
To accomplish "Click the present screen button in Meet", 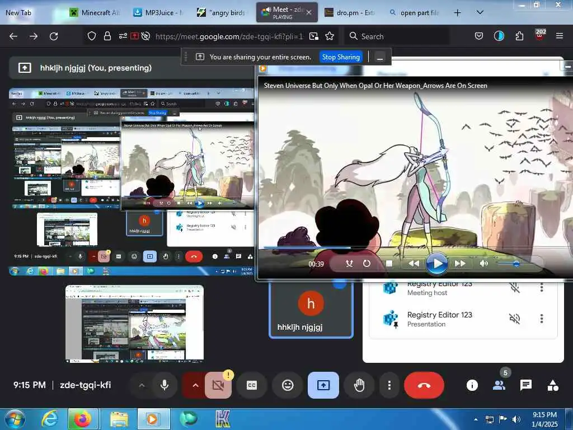I will pyautogui.click(x=323, y=385).
